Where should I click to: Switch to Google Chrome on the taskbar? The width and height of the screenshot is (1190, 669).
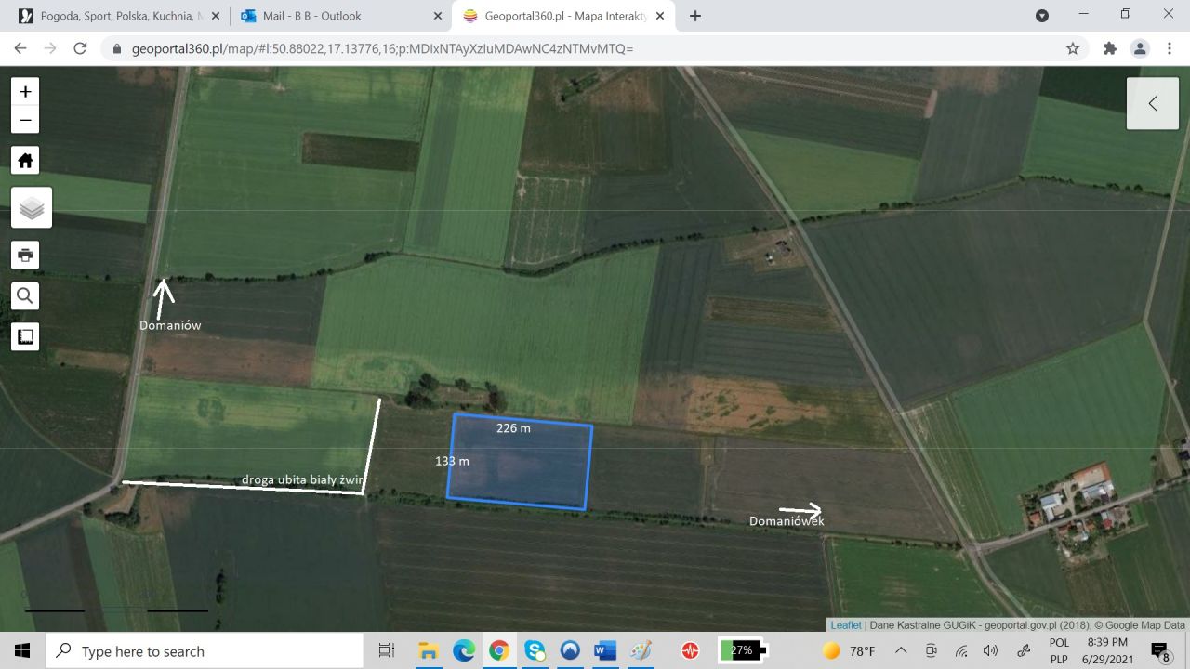tap(499, 650)
